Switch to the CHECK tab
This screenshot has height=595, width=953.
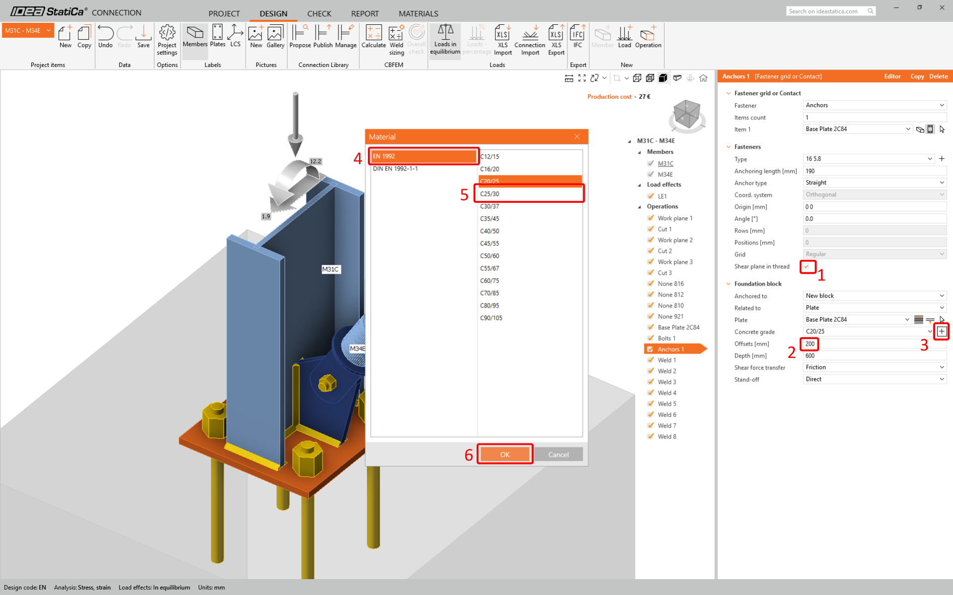click(319, 13)
